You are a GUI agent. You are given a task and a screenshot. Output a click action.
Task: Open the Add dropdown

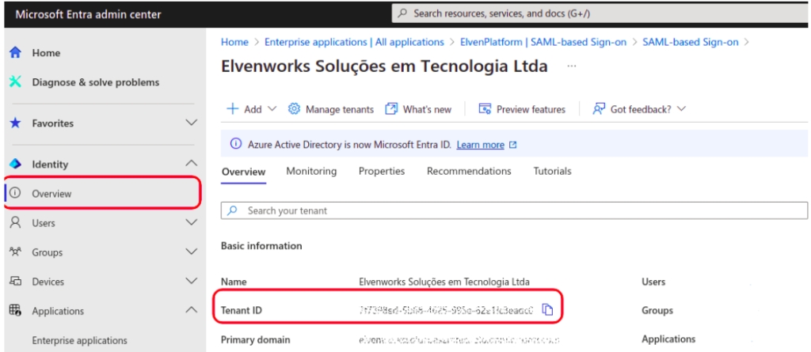coord(252,109)
